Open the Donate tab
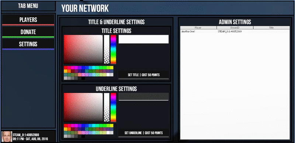Viewport: 295px width, 143px height. pyautogui.click(x=28, y=32)
